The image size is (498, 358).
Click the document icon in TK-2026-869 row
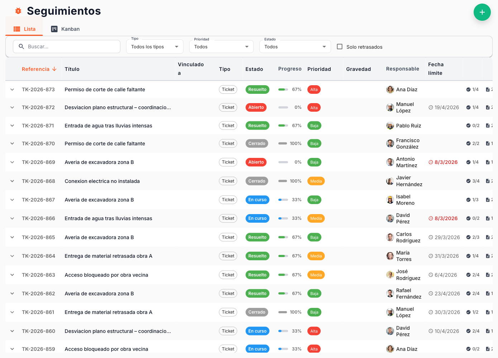pyautogui.click(x=488, y=162)
